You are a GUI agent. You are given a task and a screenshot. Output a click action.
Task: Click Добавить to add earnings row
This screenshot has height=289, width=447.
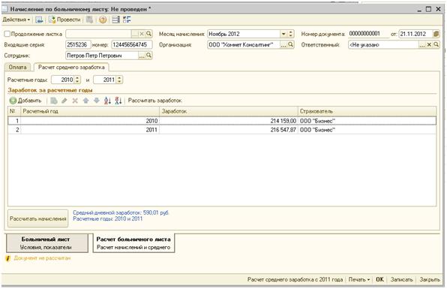coord(25,101)
